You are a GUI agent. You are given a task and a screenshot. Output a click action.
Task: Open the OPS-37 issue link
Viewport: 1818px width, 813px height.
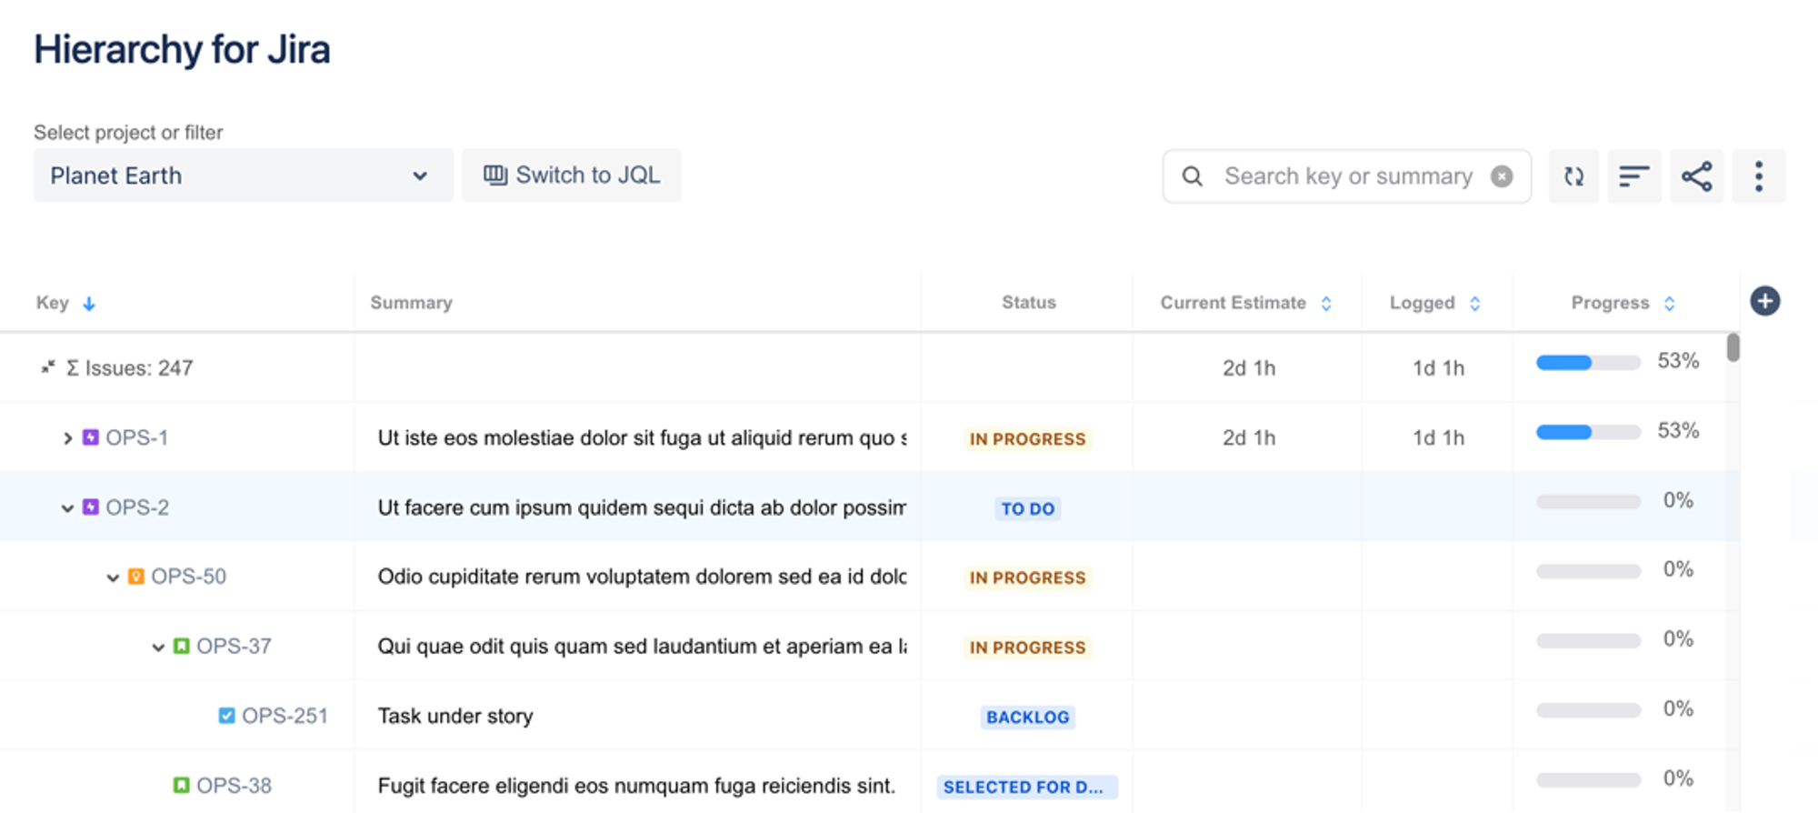235,646
